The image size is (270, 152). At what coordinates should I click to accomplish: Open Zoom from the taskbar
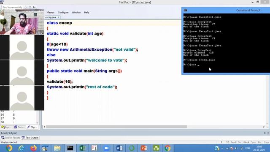pos(107,148)
